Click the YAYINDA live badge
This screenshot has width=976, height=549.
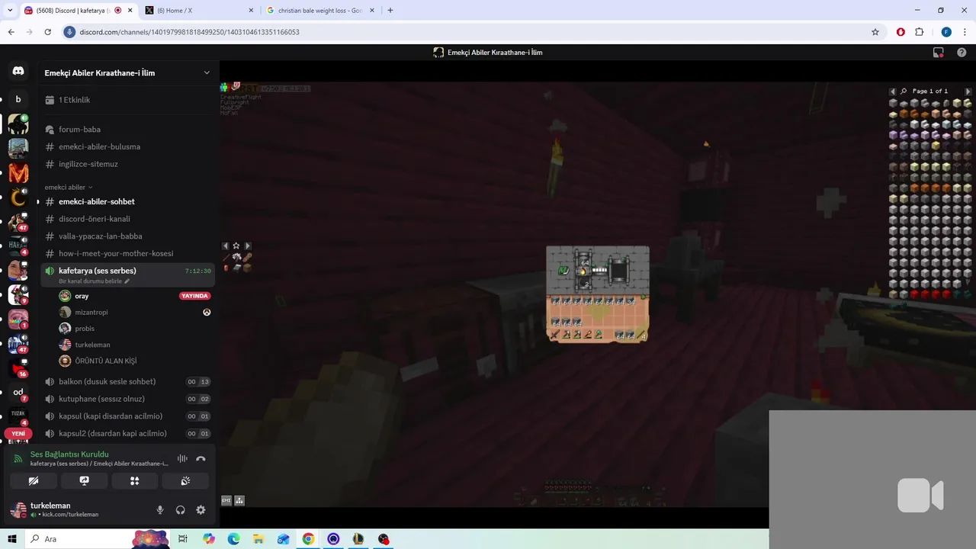(x=195, y=296)
